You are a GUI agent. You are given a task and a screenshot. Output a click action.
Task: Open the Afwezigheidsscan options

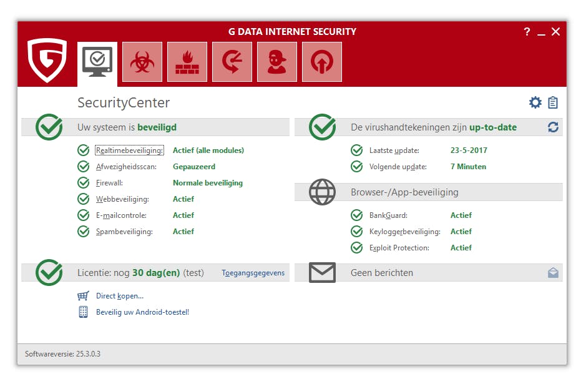126,167
